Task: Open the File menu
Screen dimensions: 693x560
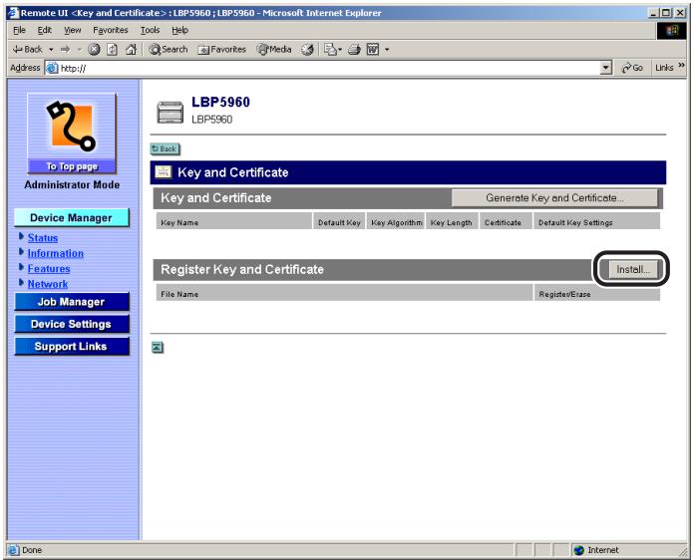Action: 20,30
